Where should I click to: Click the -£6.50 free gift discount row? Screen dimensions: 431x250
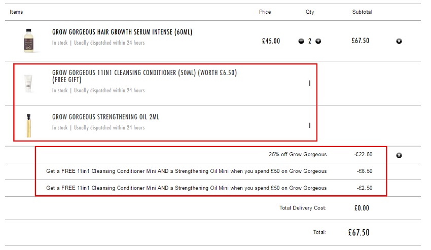click(211, 171)
